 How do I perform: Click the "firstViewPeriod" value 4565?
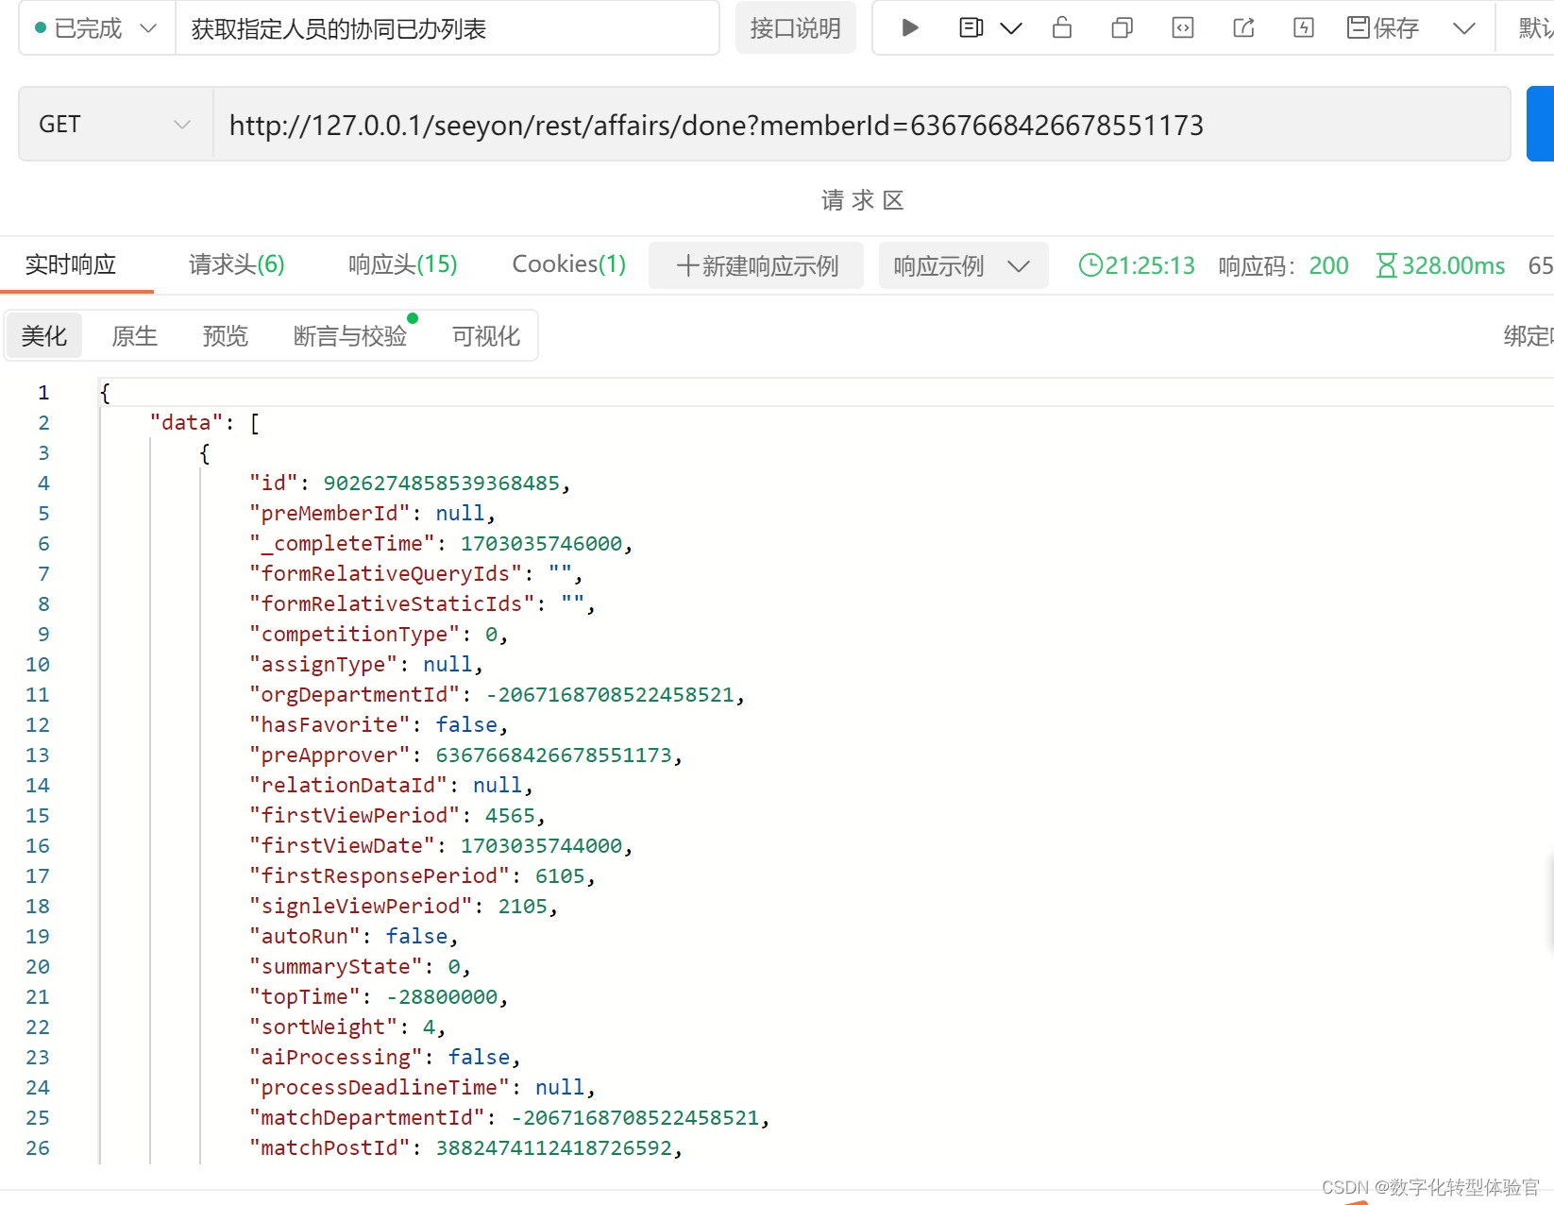(x=510, y=815)
